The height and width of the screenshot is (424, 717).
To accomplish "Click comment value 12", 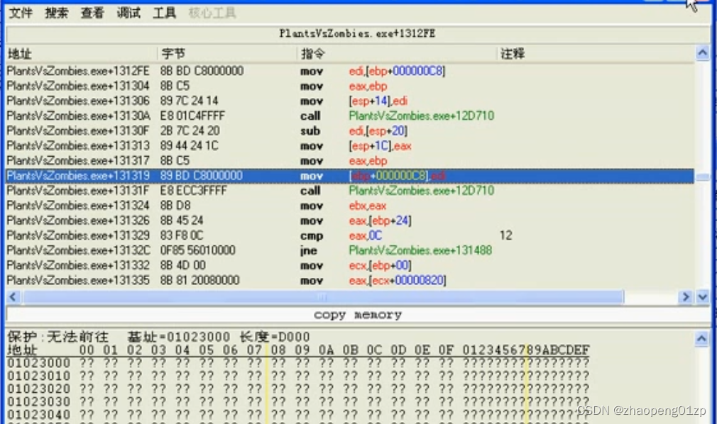I will (505, 235).
